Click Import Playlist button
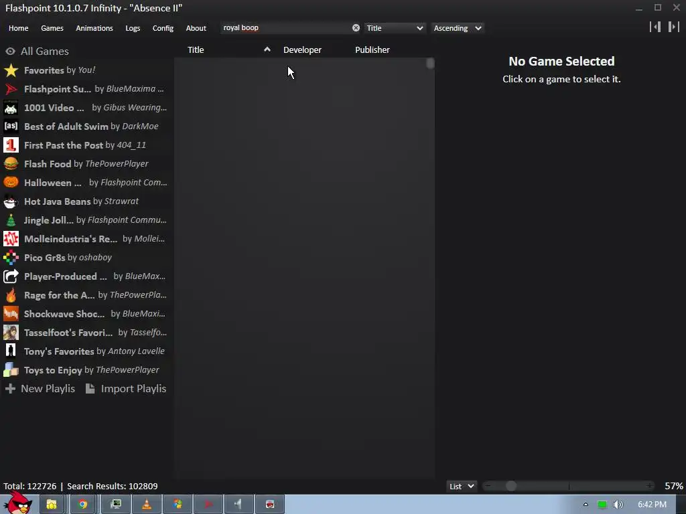This screenshot has height=514, width=686. tap(125, 389)
